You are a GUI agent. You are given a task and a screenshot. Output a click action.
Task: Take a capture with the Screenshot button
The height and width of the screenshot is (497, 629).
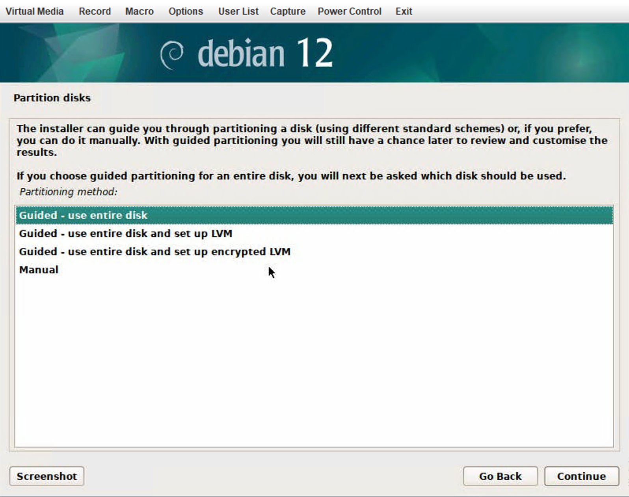47,476
